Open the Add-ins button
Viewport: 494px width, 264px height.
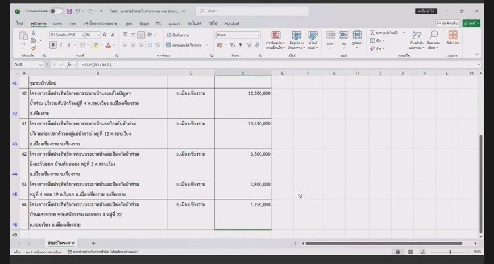click(453, 37)
